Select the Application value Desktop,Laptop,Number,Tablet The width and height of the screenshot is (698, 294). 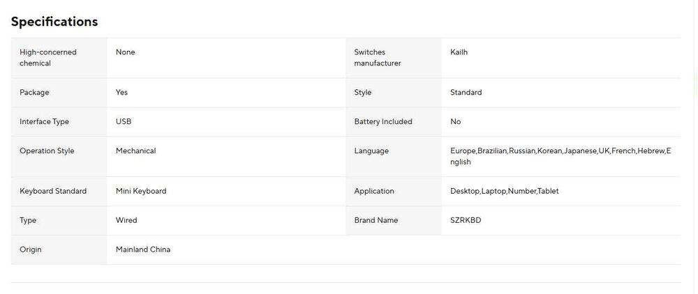pyautogui.click(x=504, y=191)
